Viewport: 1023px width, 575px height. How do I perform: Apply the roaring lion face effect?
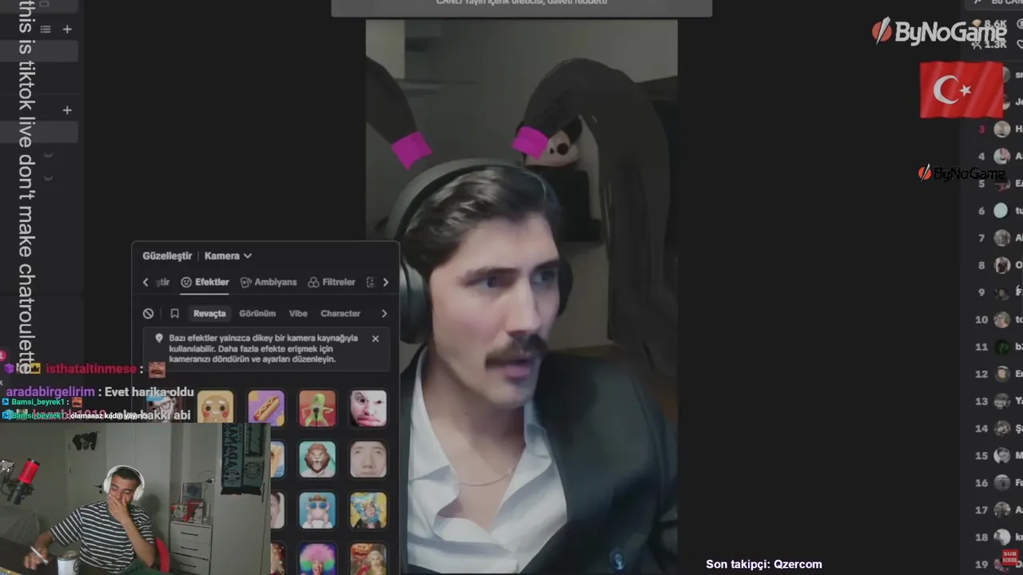point(317,459)
